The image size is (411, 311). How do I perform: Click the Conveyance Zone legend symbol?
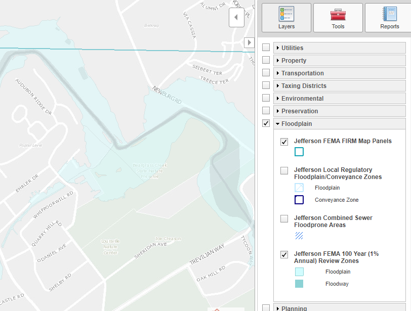(299, 200)
